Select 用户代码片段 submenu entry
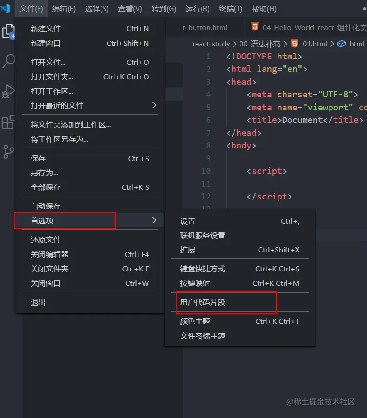The height and width of the screenshot is (418, 367). (x=240, y=302)
